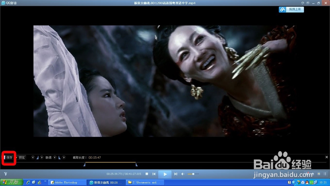Minimize the QQ影音 window

[313, 3]
